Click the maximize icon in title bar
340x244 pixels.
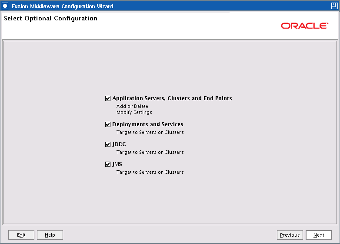click(x=334, y=6)
